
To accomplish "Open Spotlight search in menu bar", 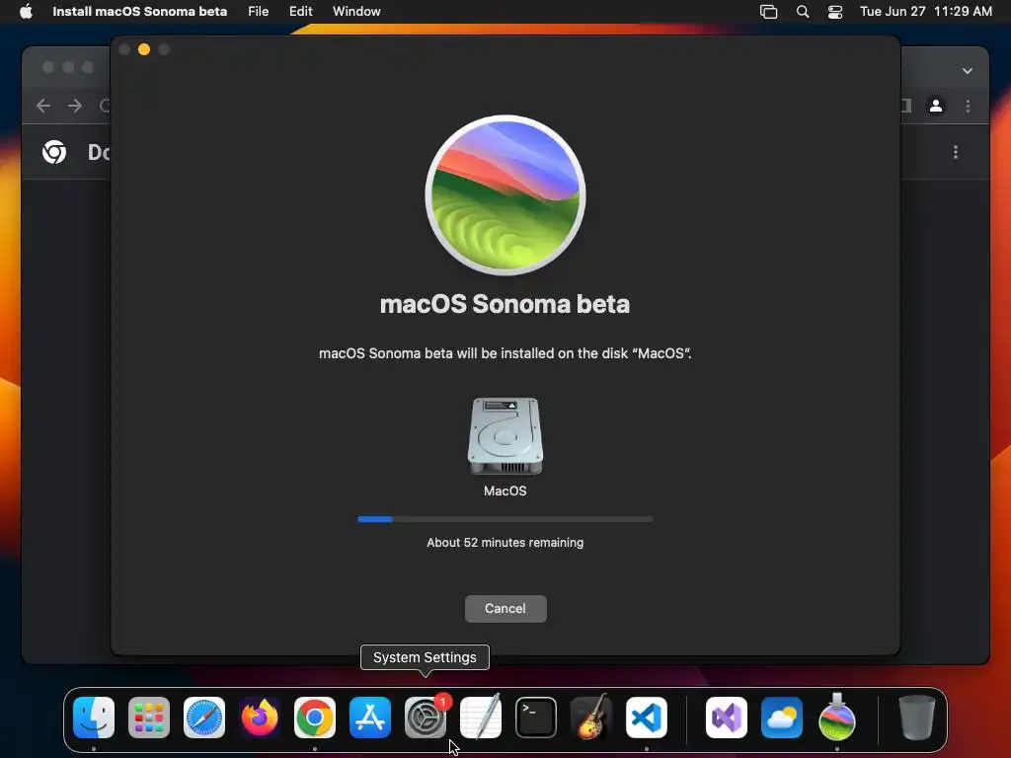I will click(803, 12).
